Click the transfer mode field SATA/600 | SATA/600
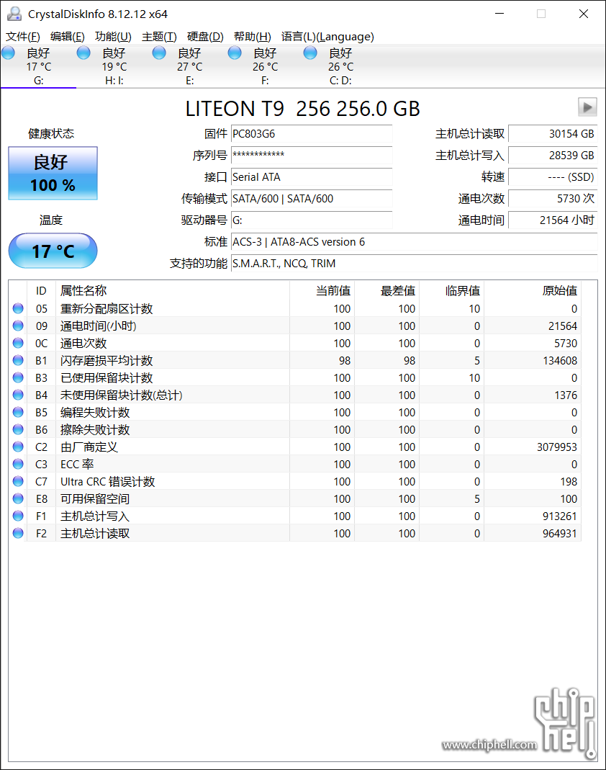The image size is (606, 770). [312, 198]
